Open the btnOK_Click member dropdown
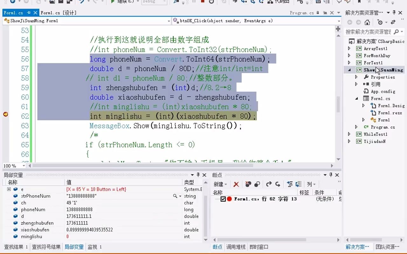 coord(339,21)
